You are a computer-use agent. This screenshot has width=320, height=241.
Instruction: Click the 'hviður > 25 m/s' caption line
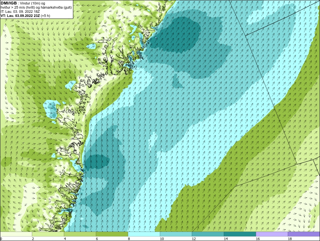point(36,7)
